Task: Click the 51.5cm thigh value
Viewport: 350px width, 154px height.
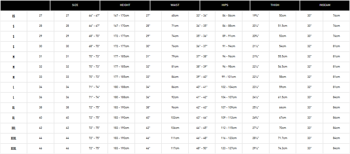Action: tap(282, 26)
